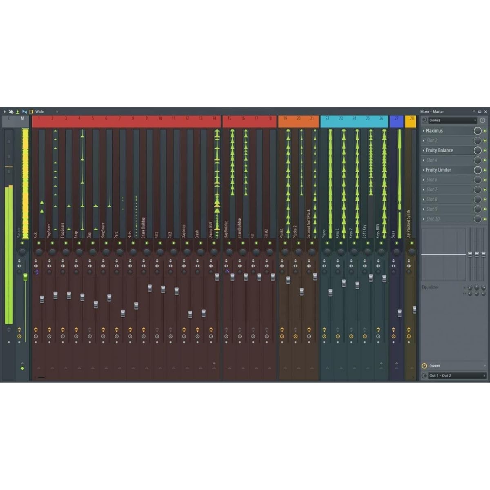The image size is (490, 490).
Task: Click the blue waveform view icon in toolbar
Action: click(24, 111)
